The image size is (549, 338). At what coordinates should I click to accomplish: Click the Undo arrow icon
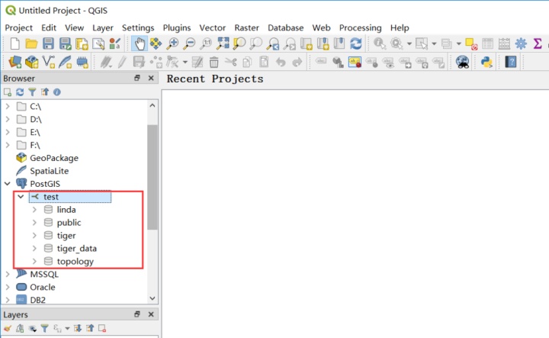click(281, 63)
